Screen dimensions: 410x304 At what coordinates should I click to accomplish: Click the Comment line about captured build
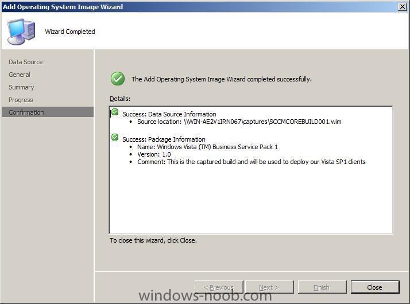(252, 162)
